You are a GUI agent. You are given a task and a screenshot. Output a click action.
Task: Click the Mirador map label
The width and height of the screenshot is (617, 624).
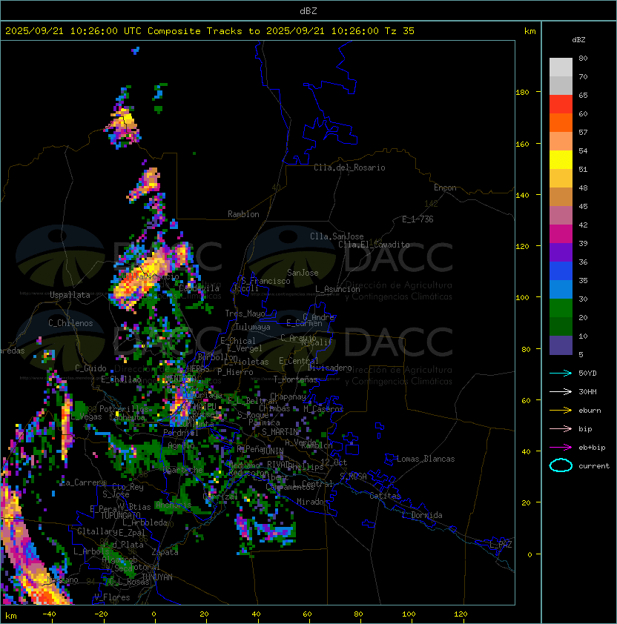[x=313, y=502]
